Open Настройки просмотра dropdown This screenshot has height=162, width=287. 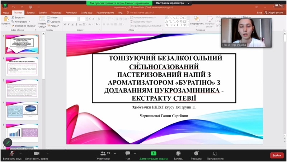point(172,3)
